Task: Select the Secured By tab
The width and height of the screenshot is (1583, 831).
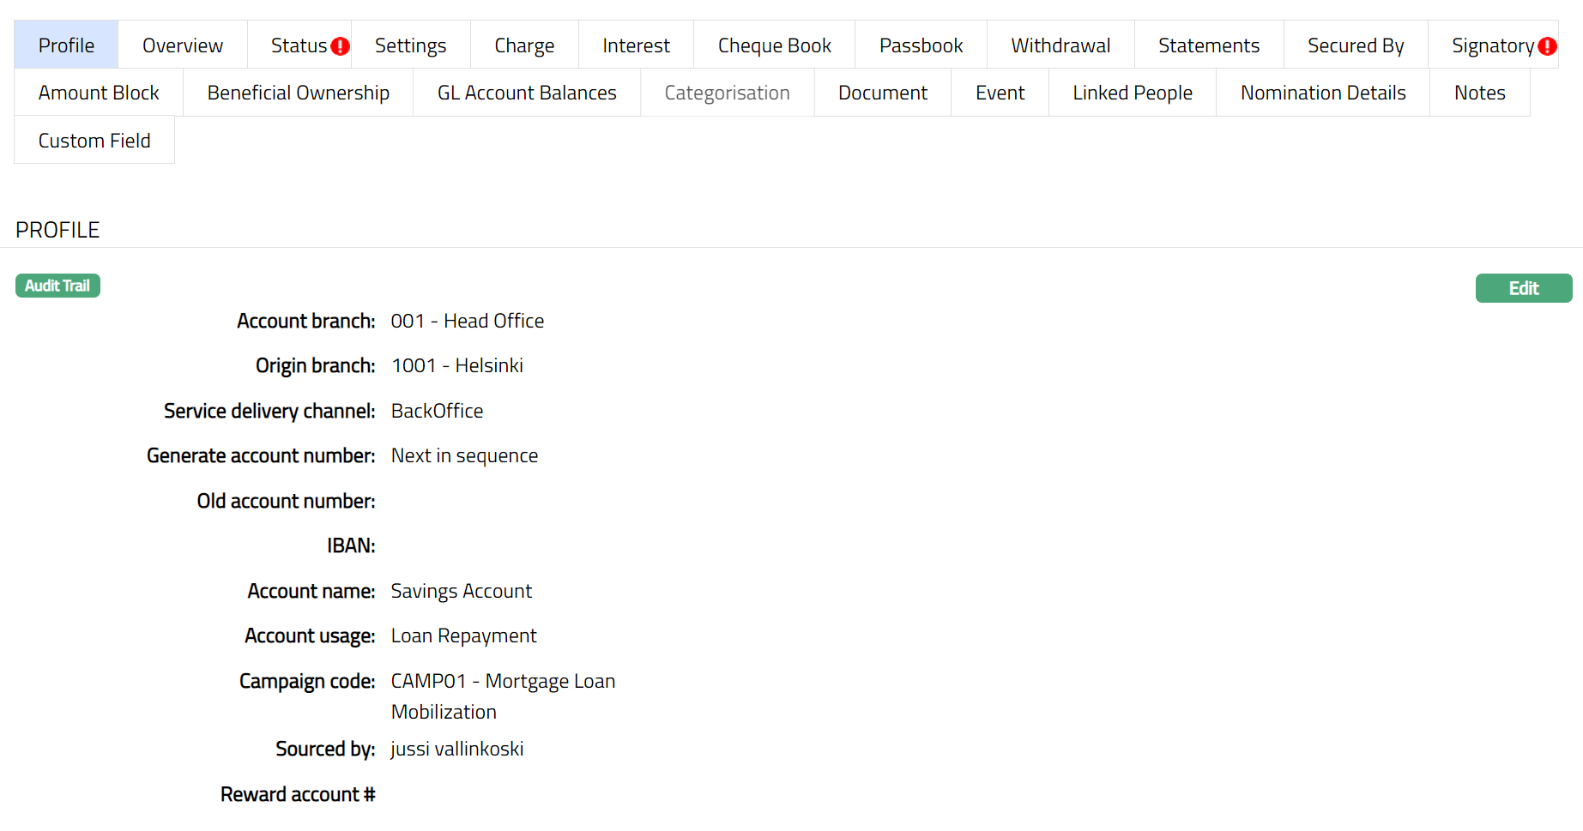Action: point(1355,45)
